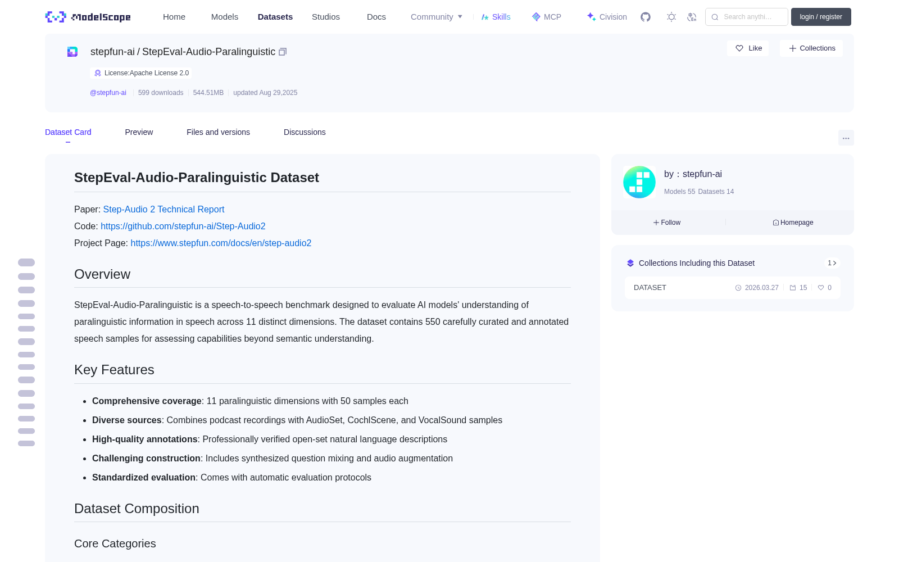
Task: Open the stepfun.com project page link
Action: pos(221,243)
